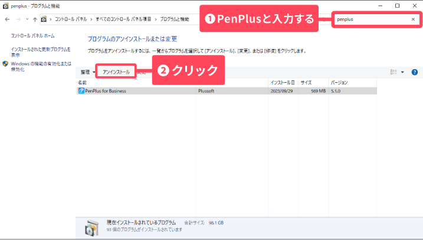Click size value 569 MB
The image size is (423, 240).
319,91
